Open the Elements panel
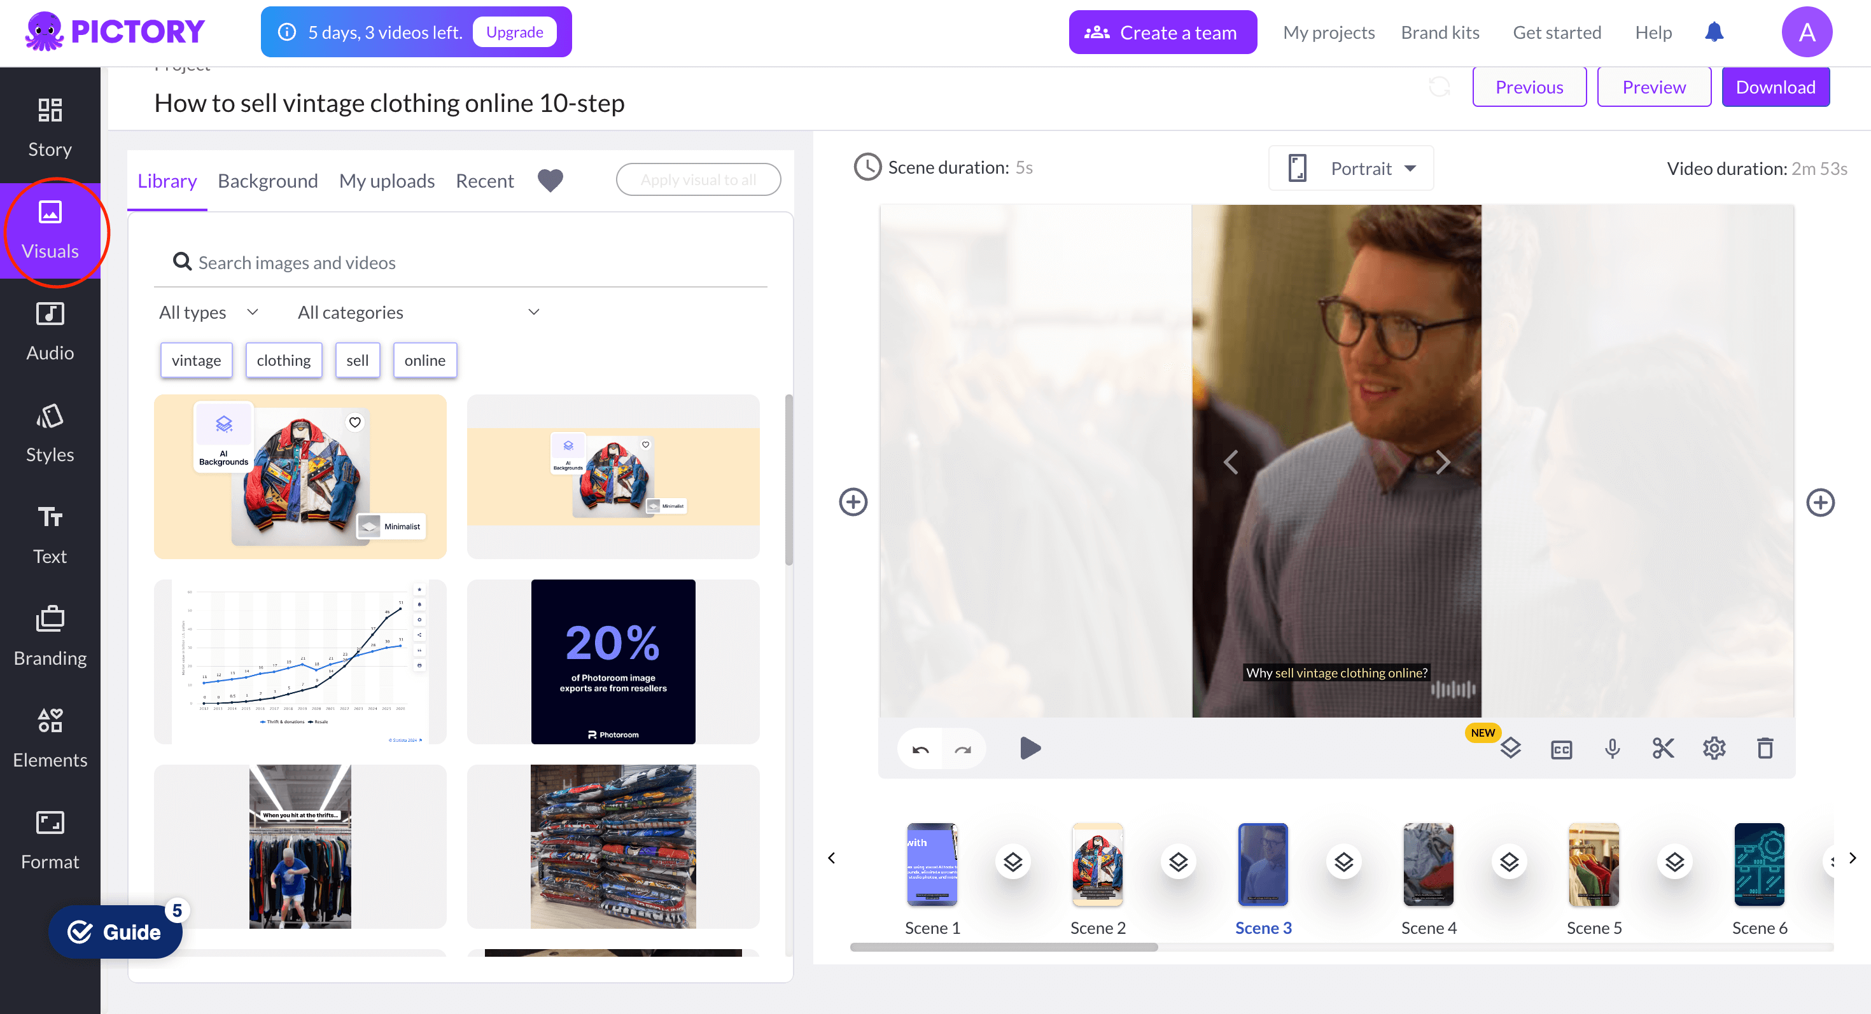 pos(50,738)
